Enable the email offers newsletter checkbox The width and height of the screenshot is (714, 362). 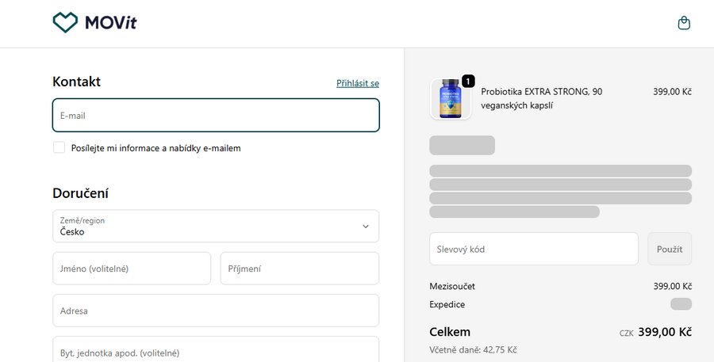[59, 147]
